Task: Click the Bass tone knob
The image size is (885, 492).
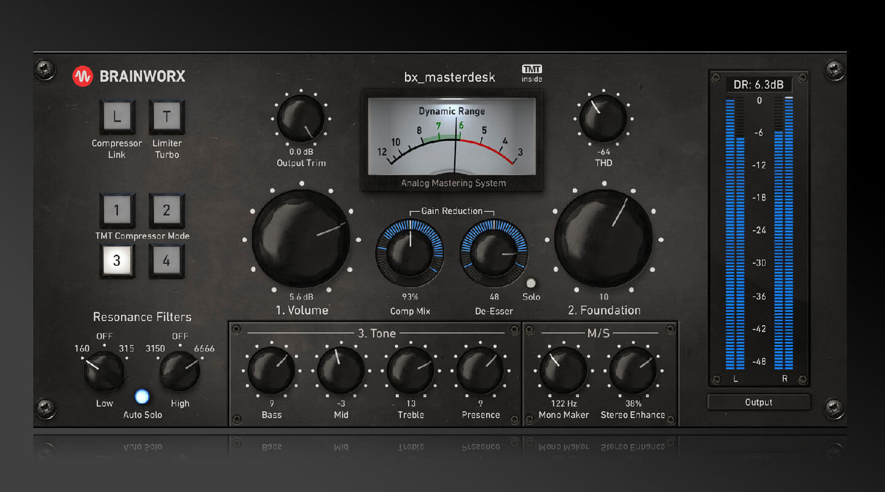Action: [271, 370]
